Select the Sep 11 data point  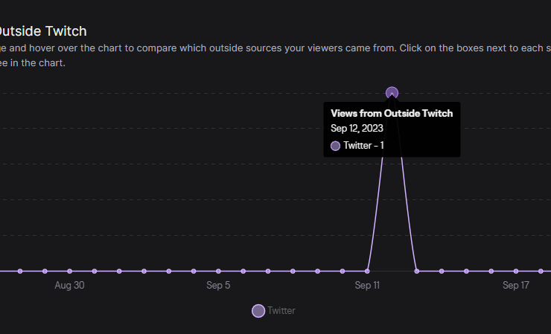coord(367,271)
